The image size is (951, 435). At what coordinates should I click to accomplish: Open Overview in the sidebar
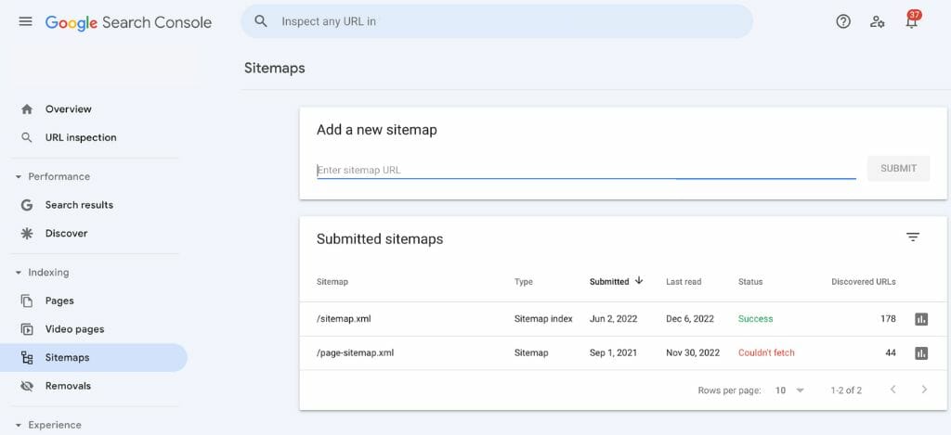point(68,109)
